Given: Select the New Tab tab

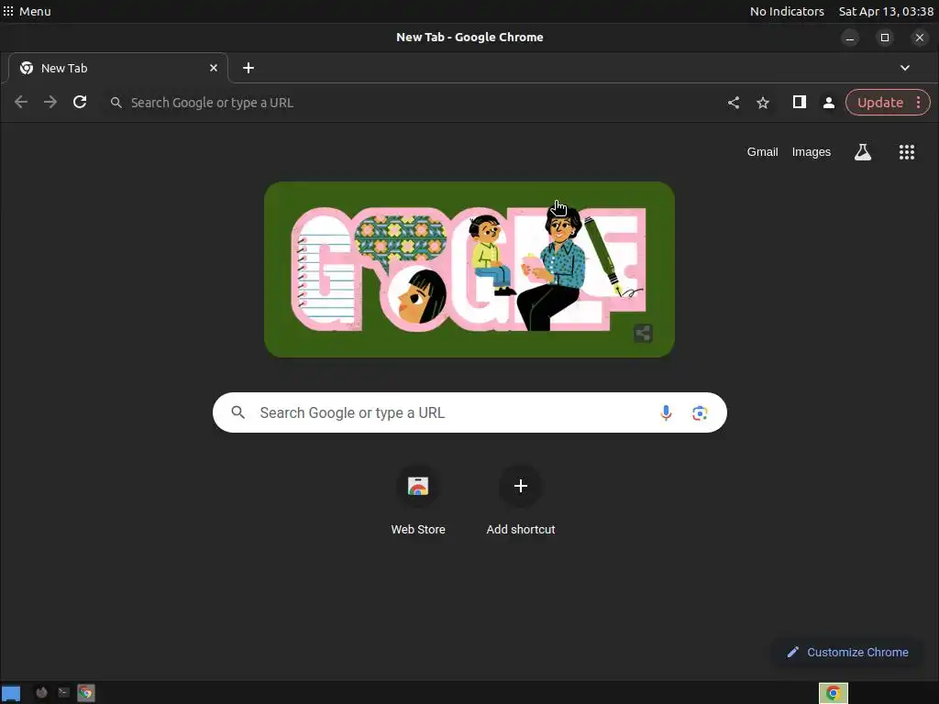Looking at the screenshot, I should point(118,68).
